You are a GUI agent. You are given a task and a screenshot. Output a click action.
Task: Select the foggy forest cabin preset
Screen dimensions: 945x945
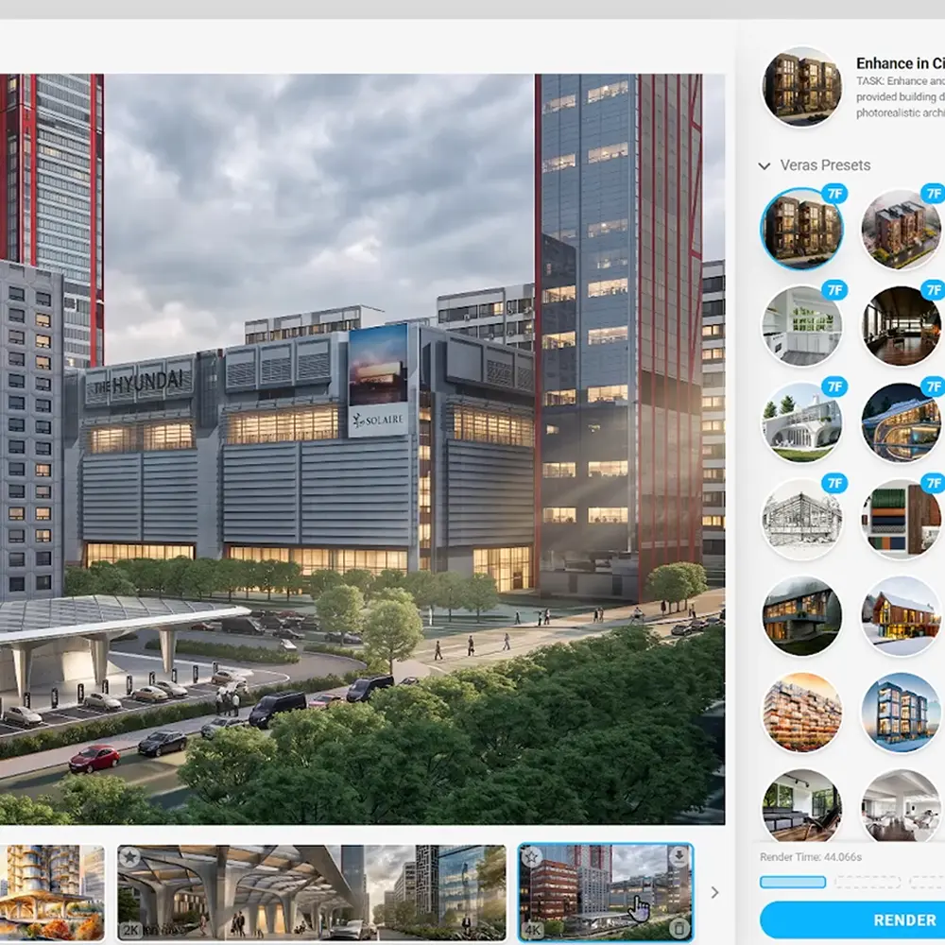[x=801, y=616]
